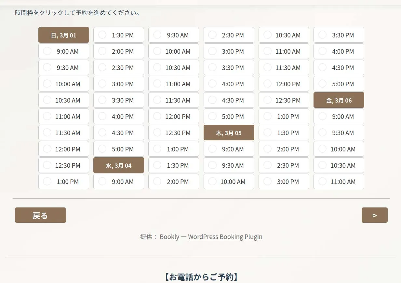Select 9:00 AM slot on 水, 3月 04
401x283 pixels.
(x=119, y=182)
